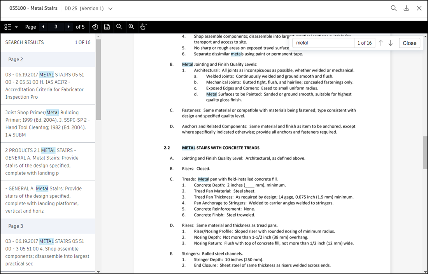Click the document vertical scrollbar thumb
Image resolution: width=428 pixels, height=274 pixels.
425,153
